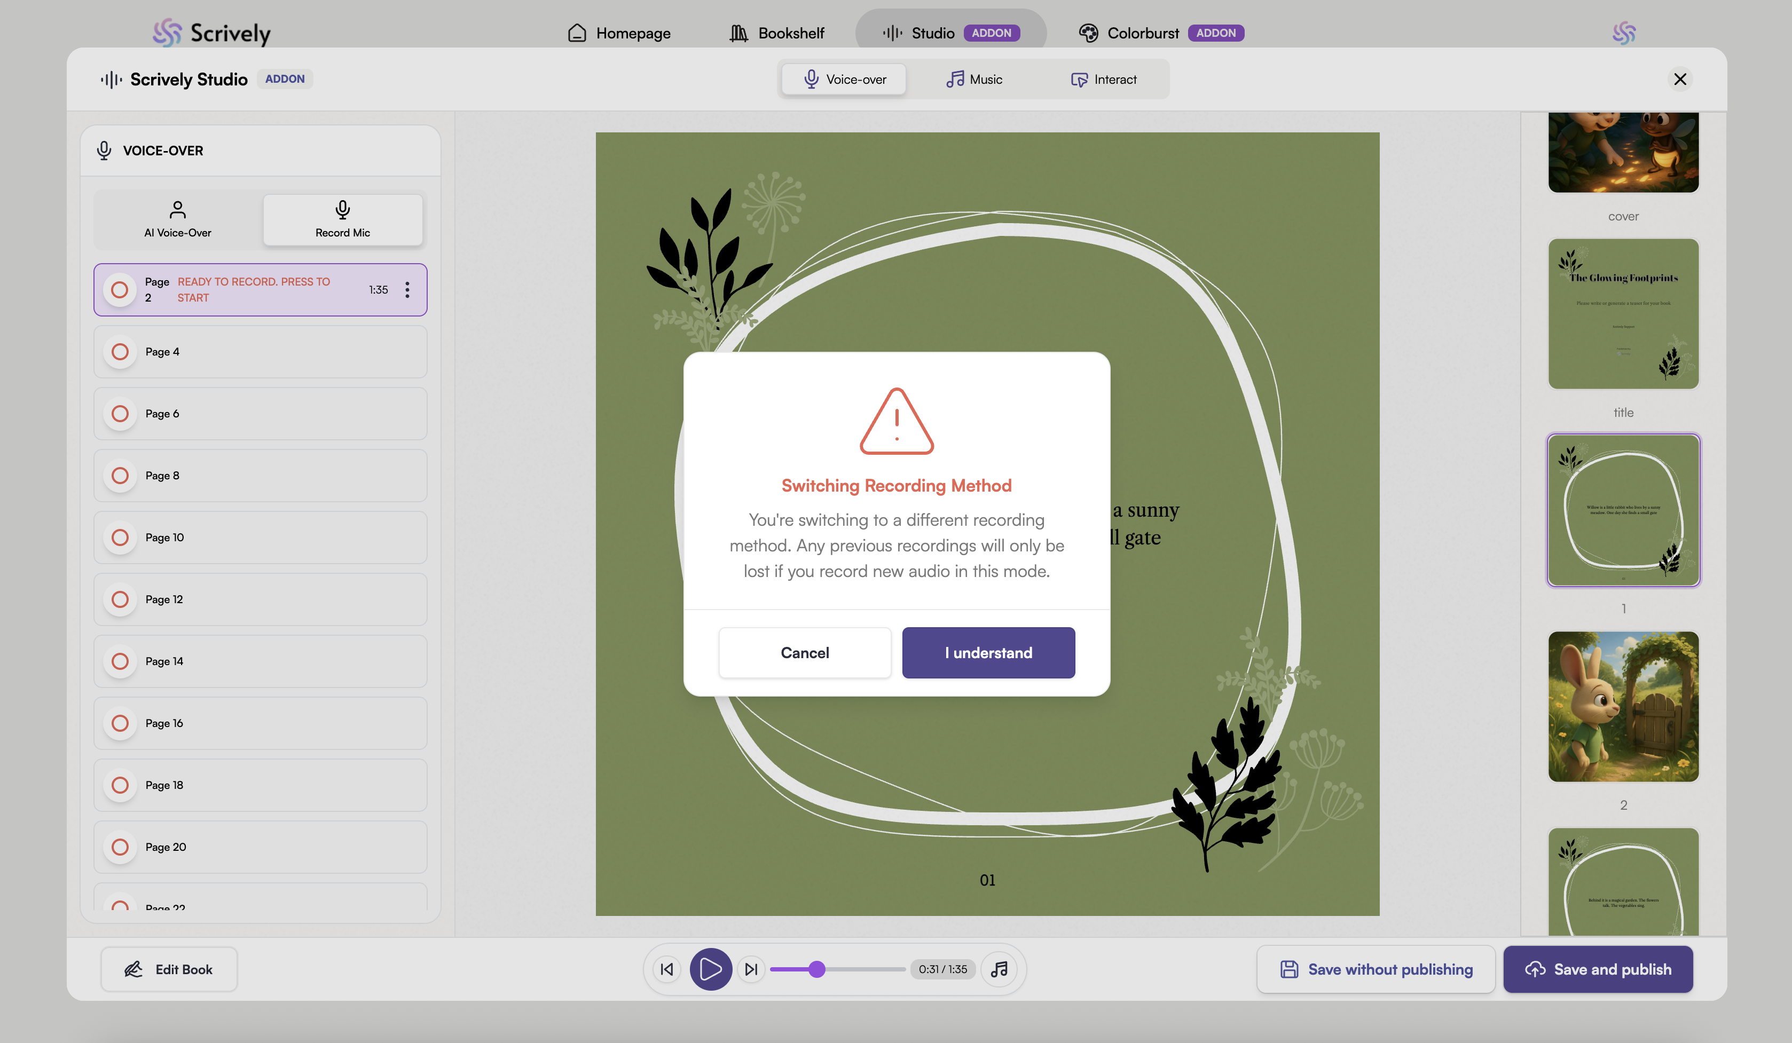Click the playback progress slider handle
Viewport: 1792px width, 1043px height.
[x=817, y=969]
